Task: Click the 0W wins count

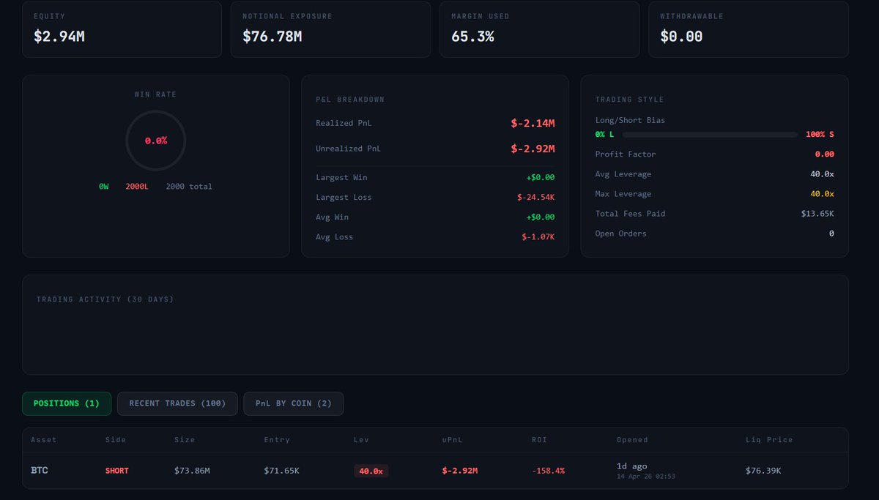Action: point(104,187)
